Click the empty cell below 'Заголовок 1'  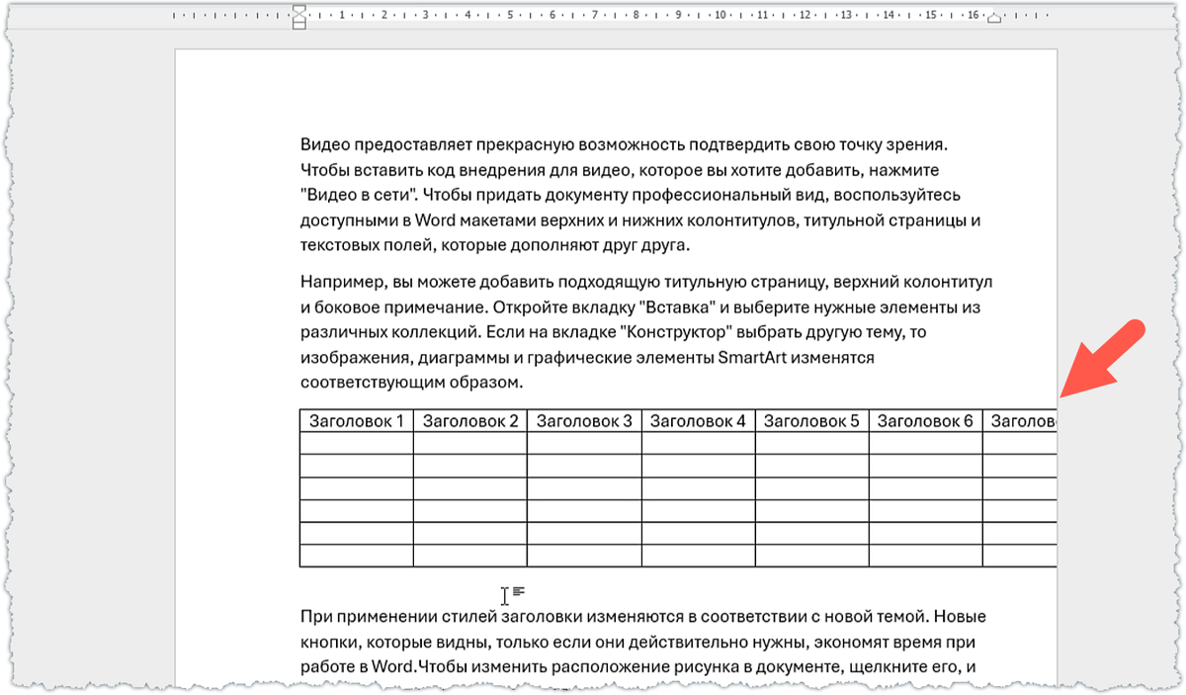click(x=356, y=442)
